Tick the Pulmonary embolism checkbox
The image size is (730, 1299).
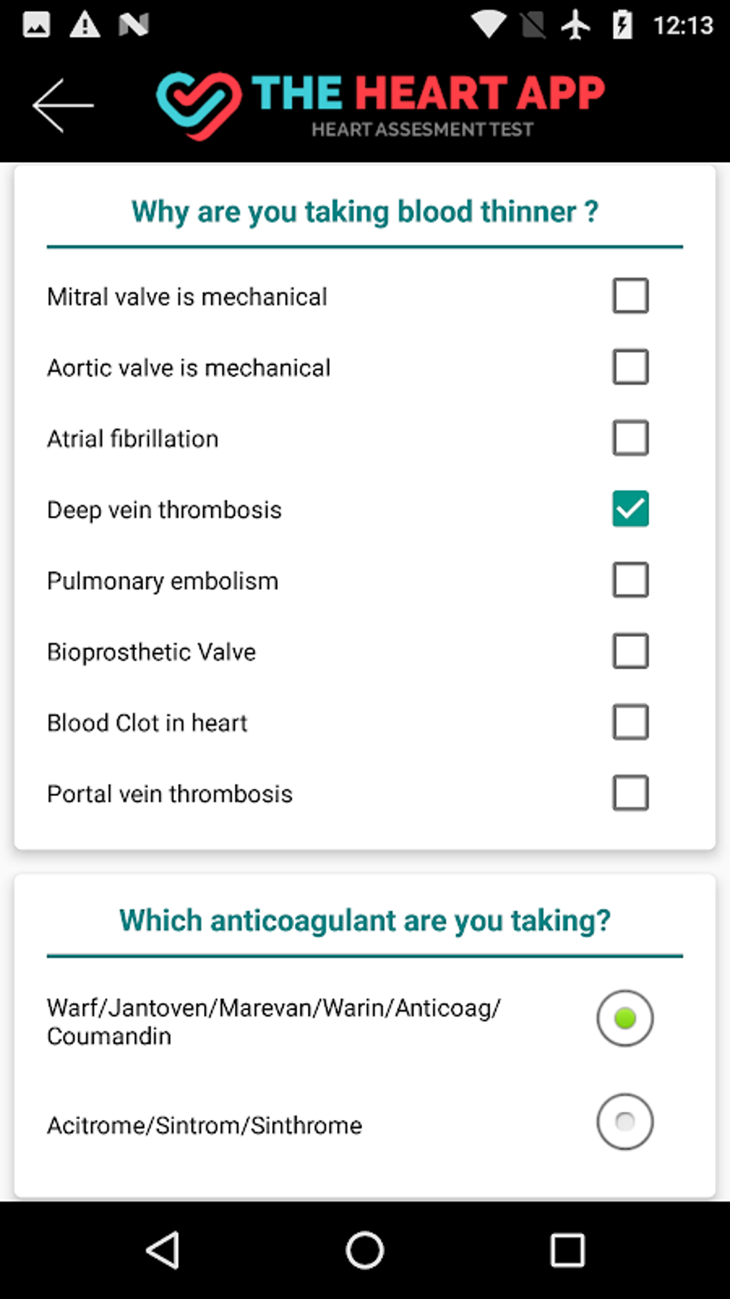[x=631, y=580]
